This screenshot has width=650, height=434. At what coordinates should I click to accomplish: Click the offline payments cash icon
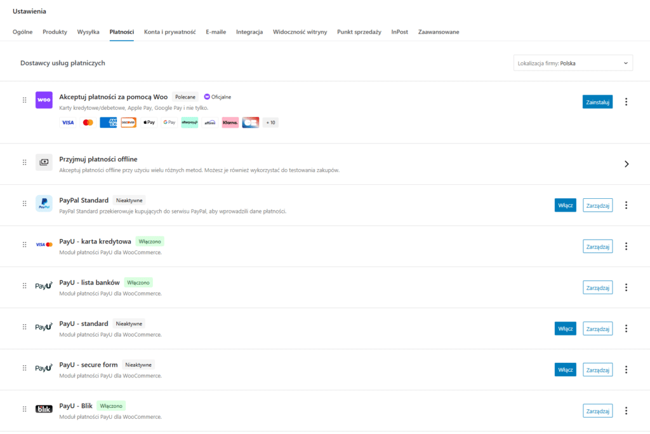coord(44,162)
